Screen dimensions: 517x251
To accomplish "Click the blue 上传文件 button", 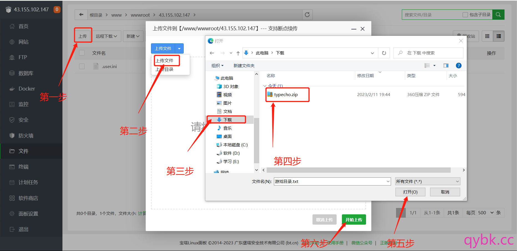I will tap(163, 49).
